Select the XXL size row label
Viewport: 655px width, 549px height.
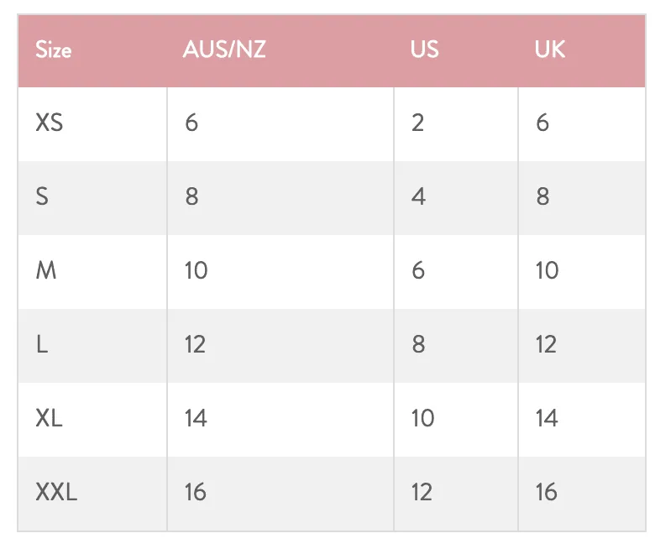(56, 492)
